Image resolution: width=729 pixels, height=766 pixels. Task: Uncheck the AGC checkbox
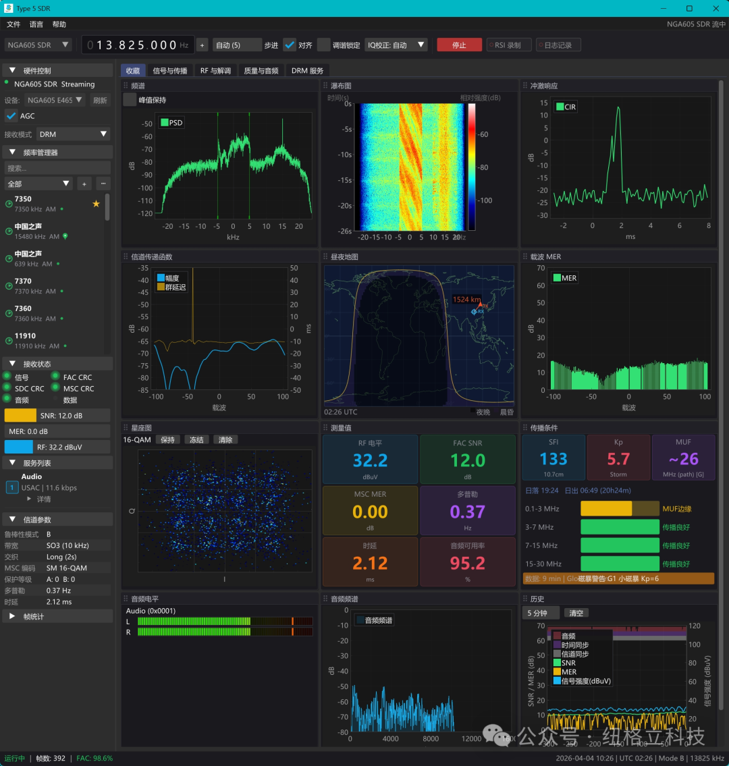coord(11,116)
